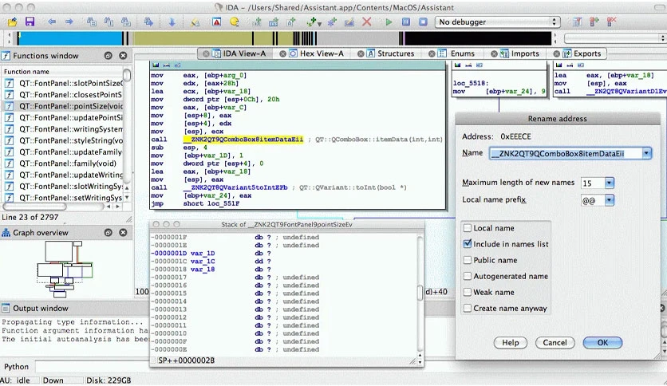This screenshot has width=667, height=386.
Task: Click the red breakpoint delete toolbar icon
Action: coord(612,22)
